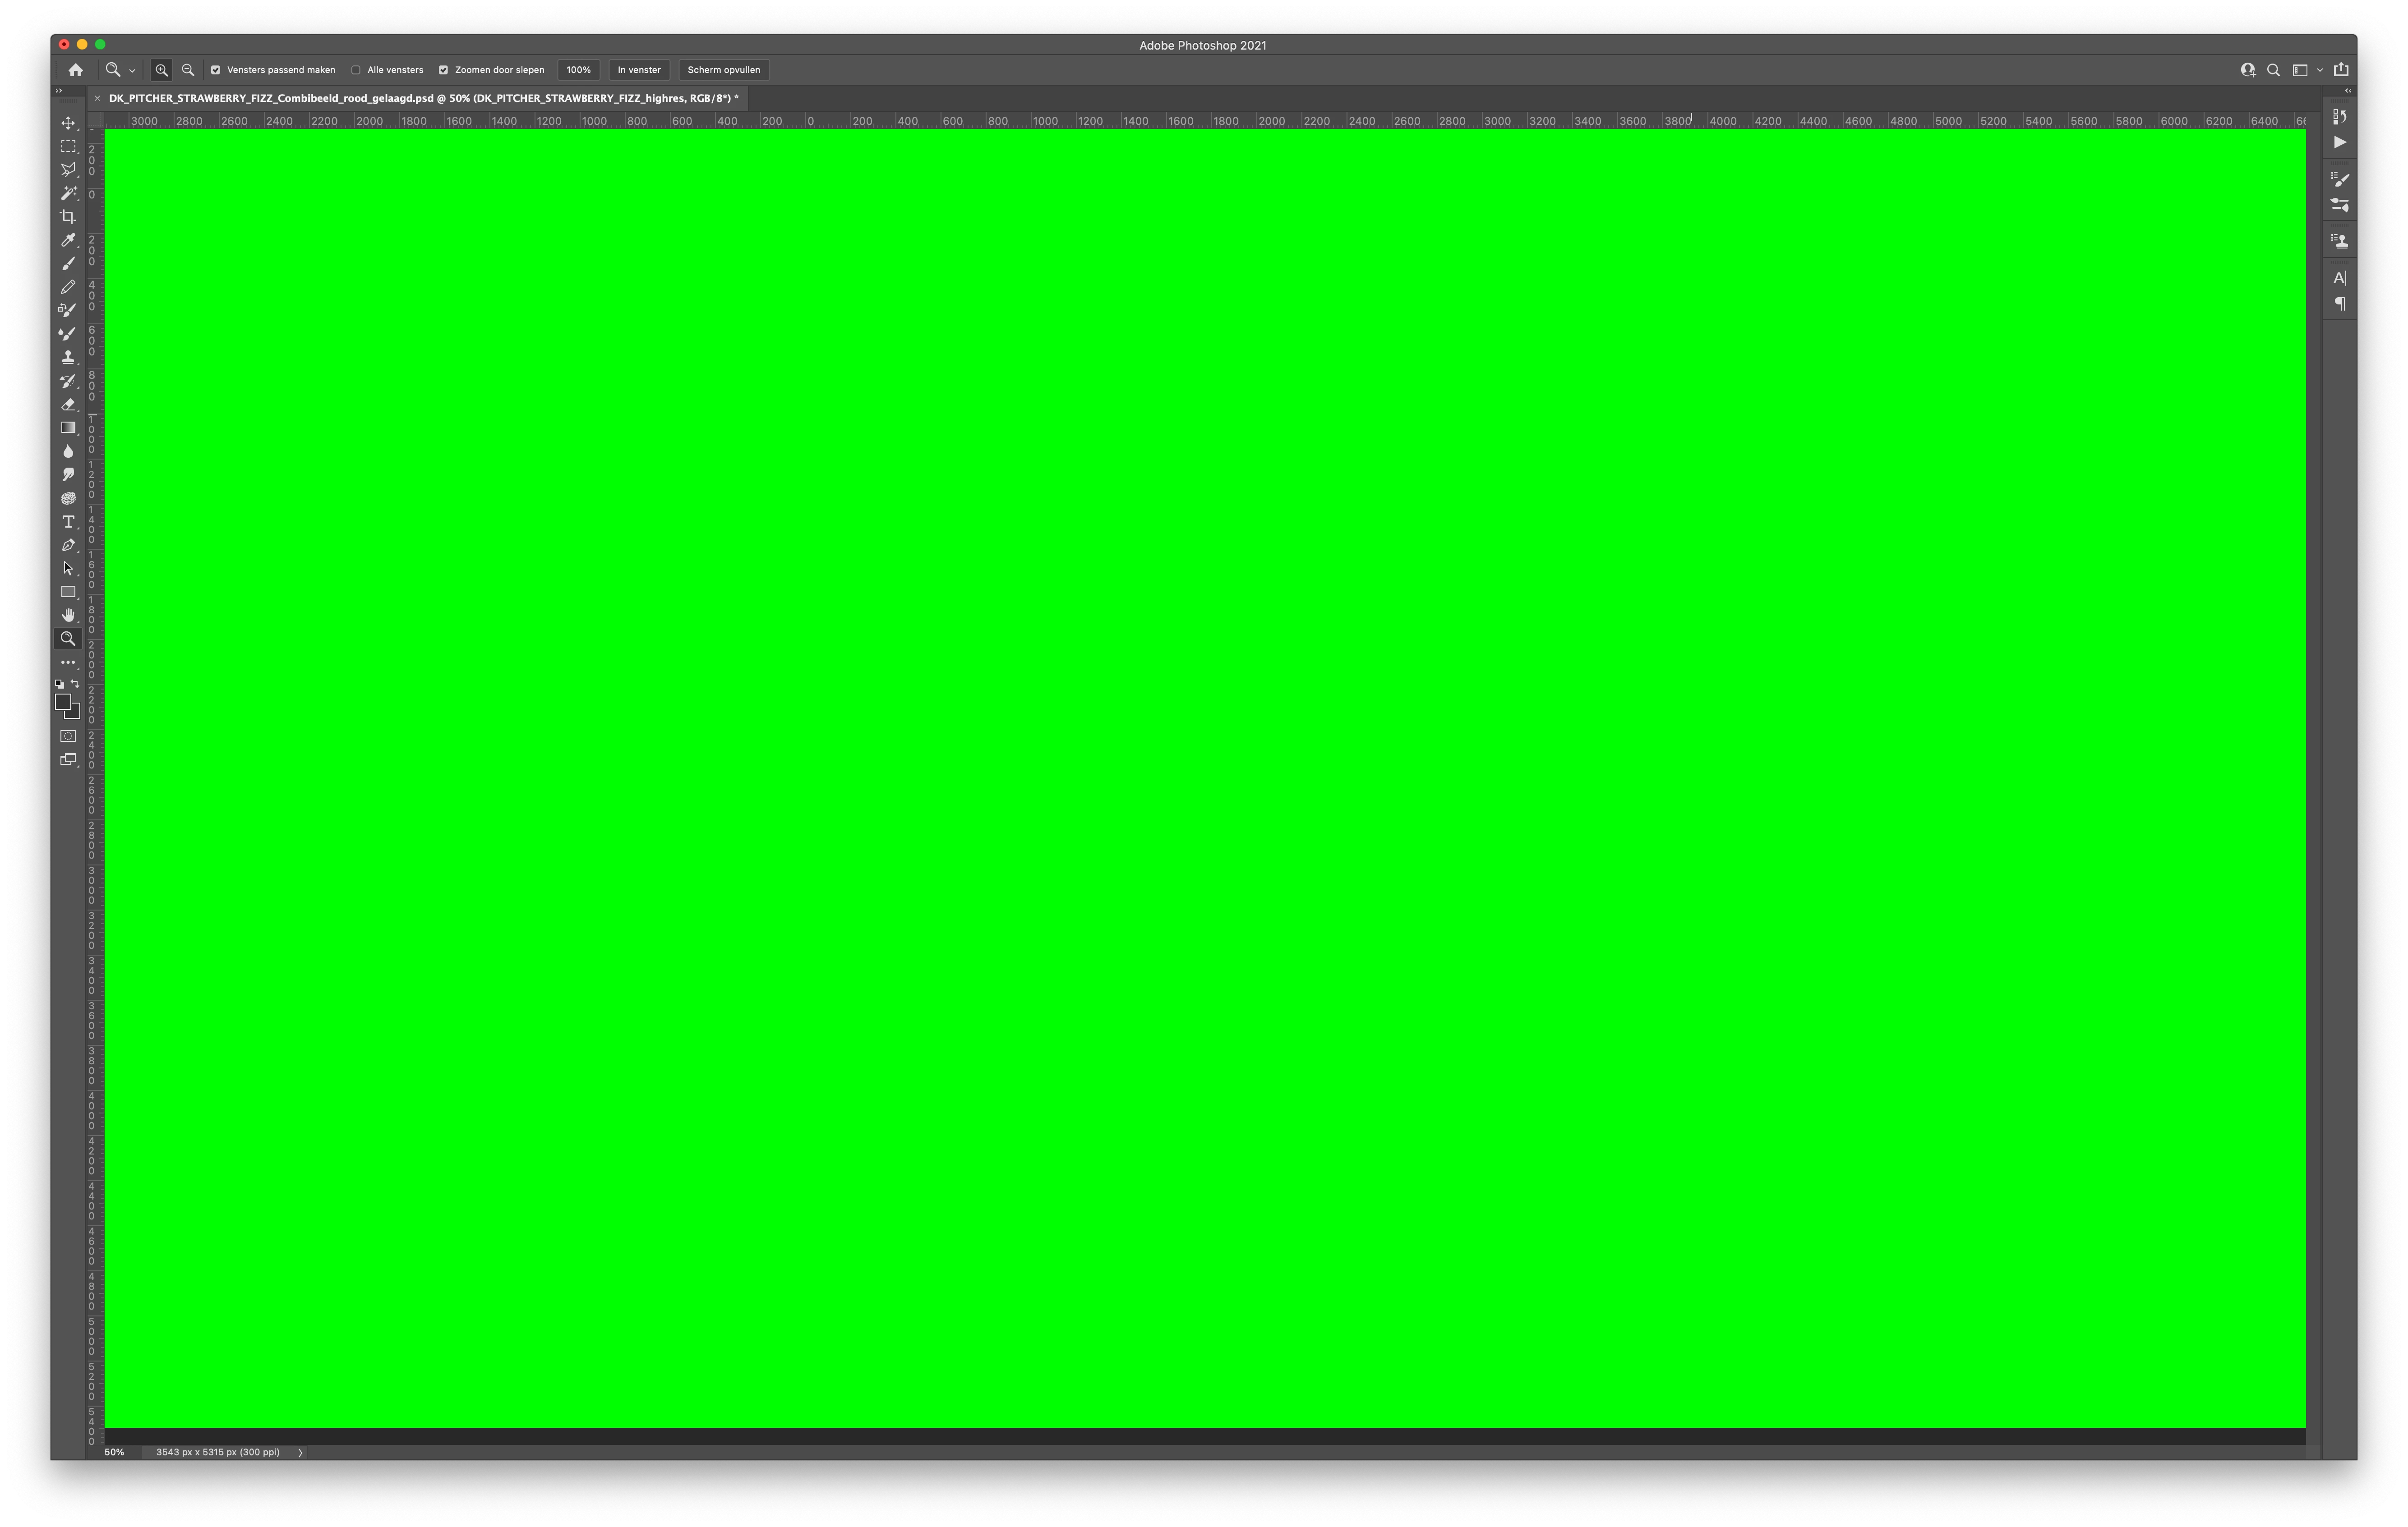Expand the workspace switcher chevron
Viewport: 2408px width, 1527px height.
click(x=2320, y=70)
